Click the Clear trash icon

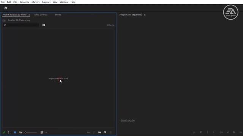(110, 132)
